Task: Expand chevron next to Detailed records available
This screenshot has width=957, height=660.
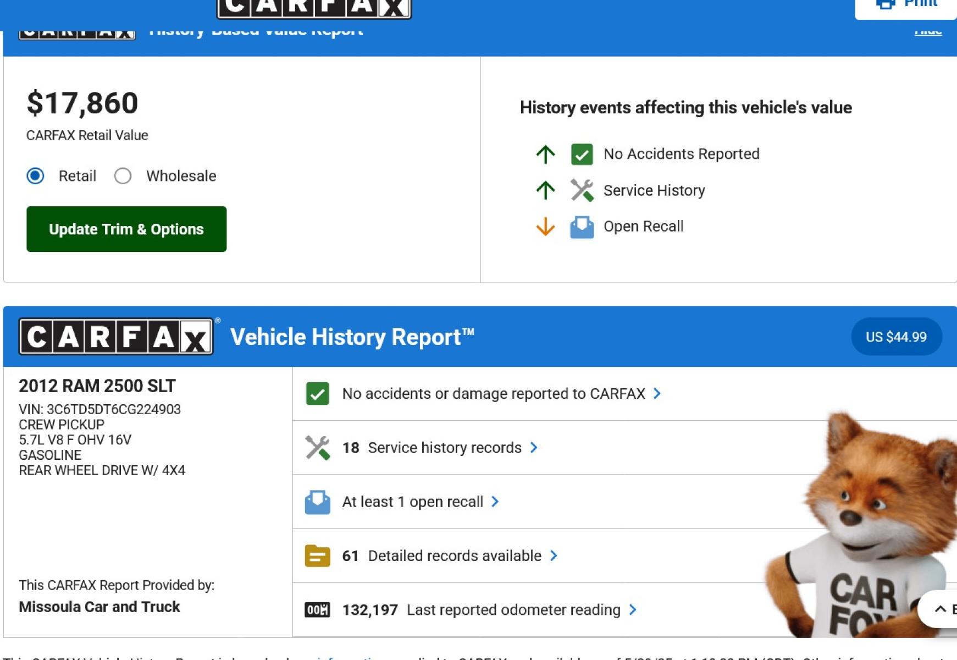Action: tap(554, 555)
